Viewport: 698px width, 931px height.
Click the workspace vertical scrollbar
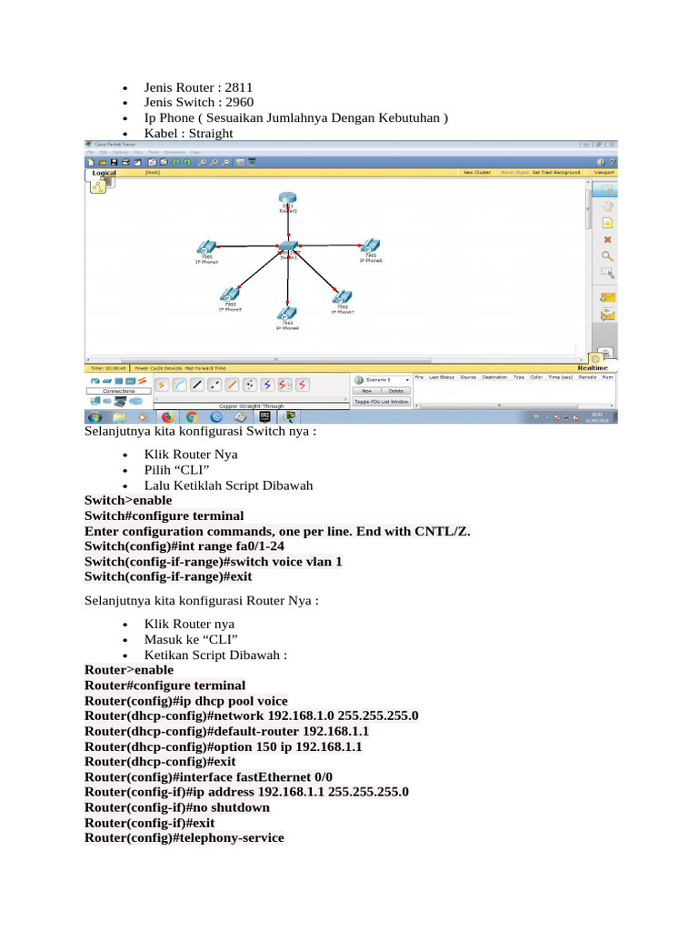point(588,210)
